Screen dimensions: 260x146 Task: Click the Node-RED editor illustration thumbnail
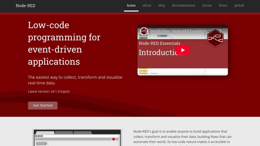[77, 138]
